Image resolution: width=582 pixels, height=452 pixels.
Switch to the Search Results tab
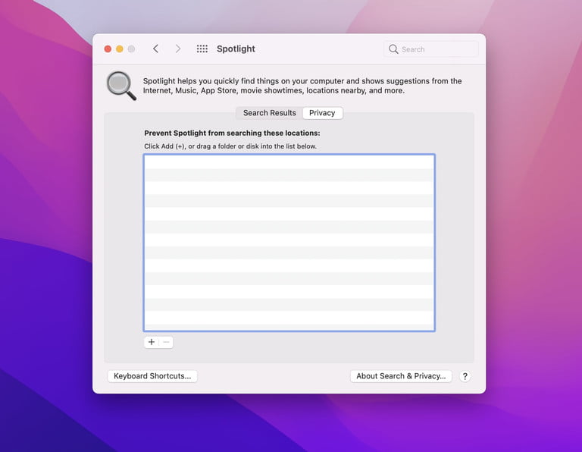click(x=270, y=113)
